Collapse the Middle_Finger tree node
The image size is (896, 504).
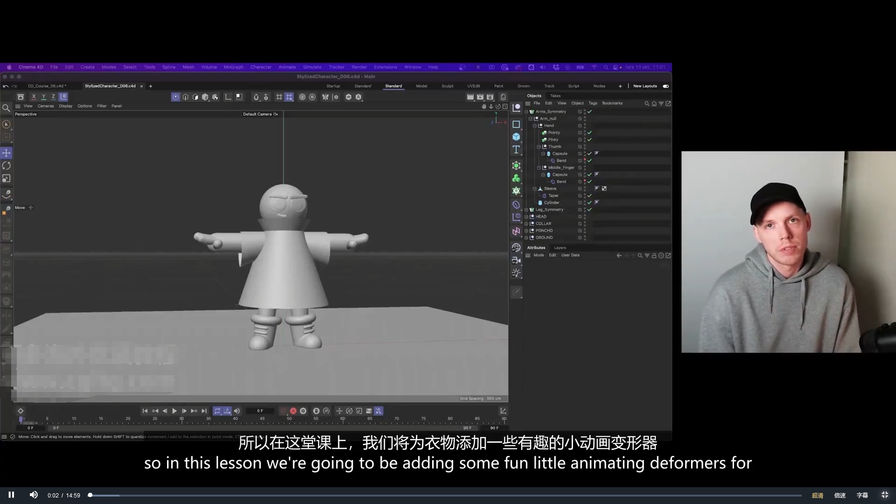(x=539, y=168)
